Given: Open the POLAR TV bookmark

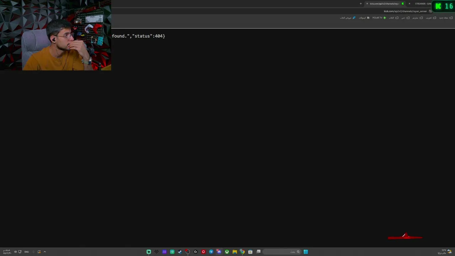Looking at the screenshot, I should [379, 18].
